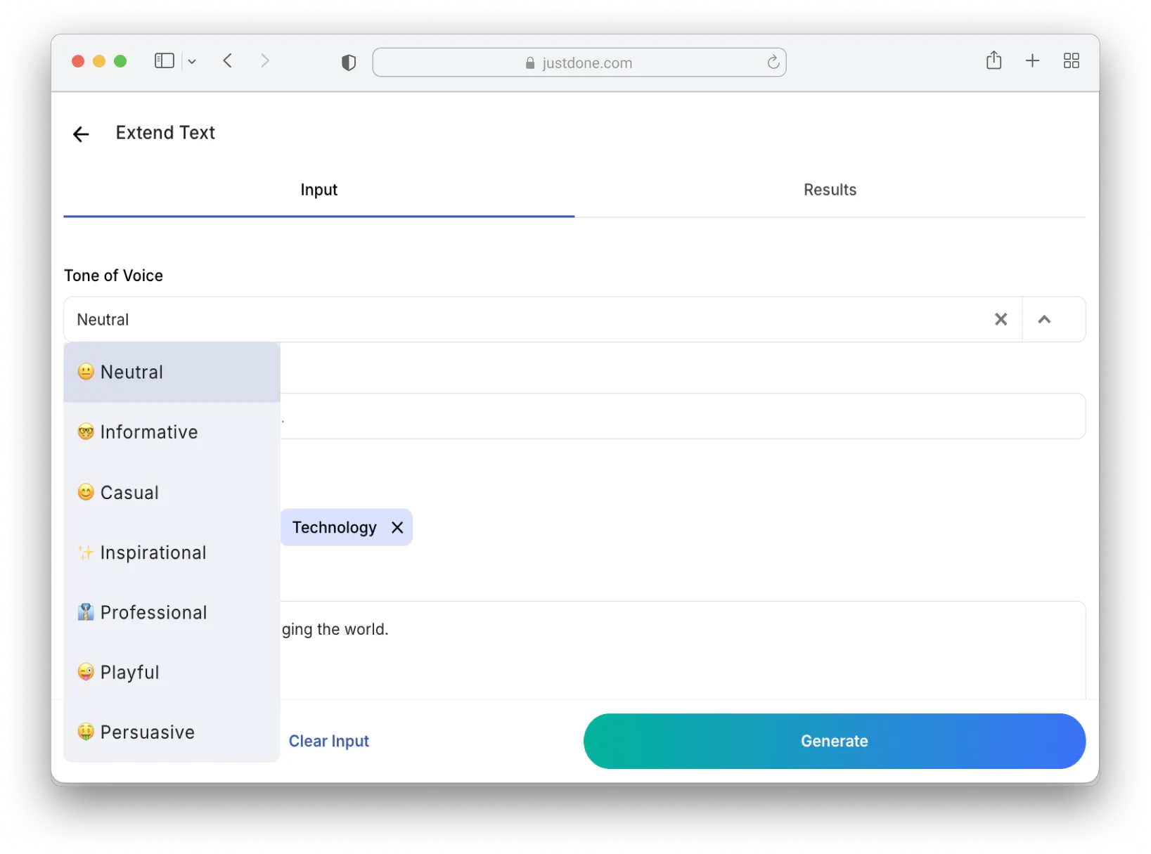The width and height of the screenshot is (1151, 854).
Task: Select Professional in tone dropdown
Action: [x=153, y=612]
